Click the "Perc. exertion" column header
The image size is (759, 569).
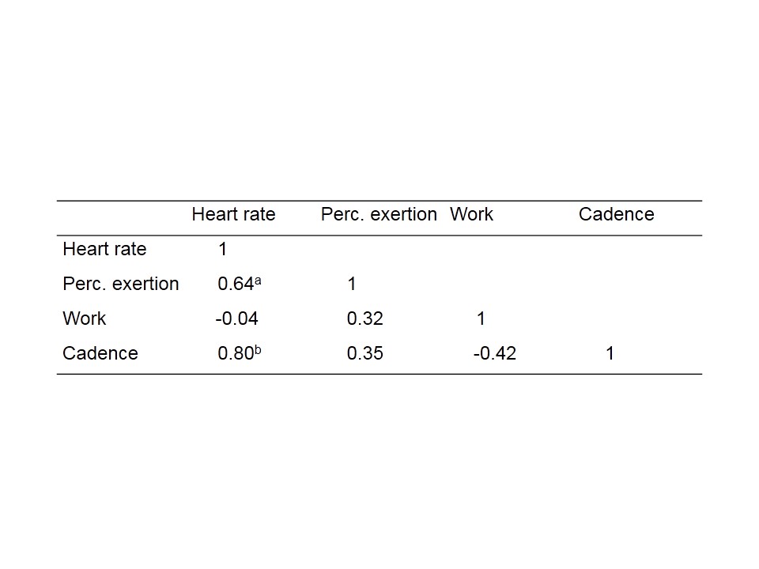coord(379,214)
